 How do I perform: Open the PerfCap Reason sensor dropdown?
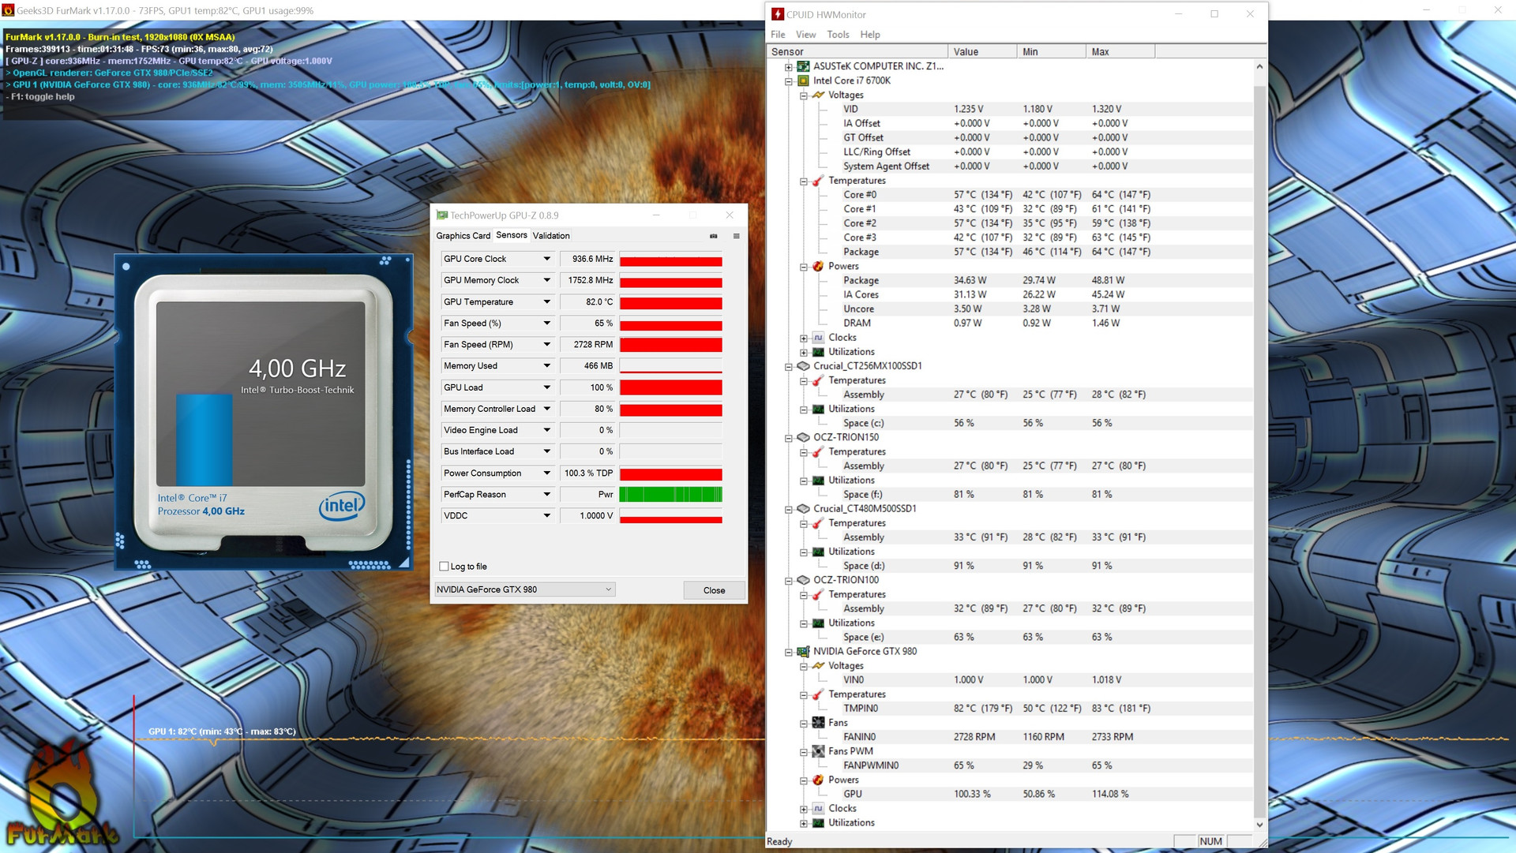pos(546,495)
